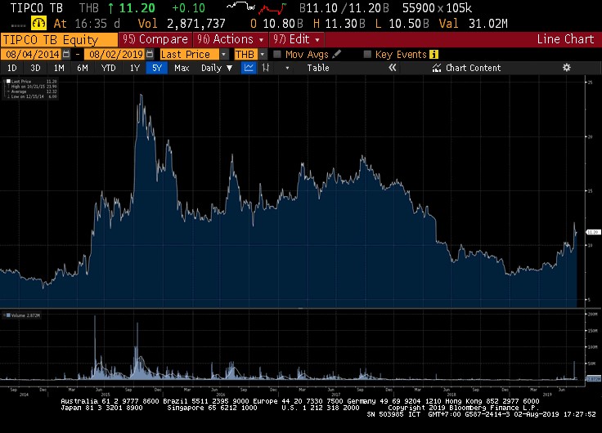Image resolution: width=602 pixels, height=433 pixels.
Task: Click the Chart Content button label
Action: coord(473,68)
